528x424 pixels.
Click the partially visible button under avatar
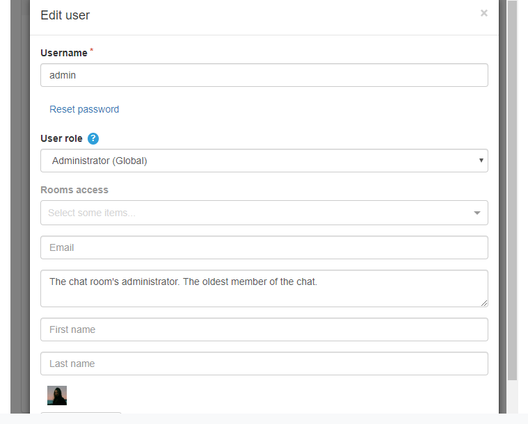click(x=81, y=413)
